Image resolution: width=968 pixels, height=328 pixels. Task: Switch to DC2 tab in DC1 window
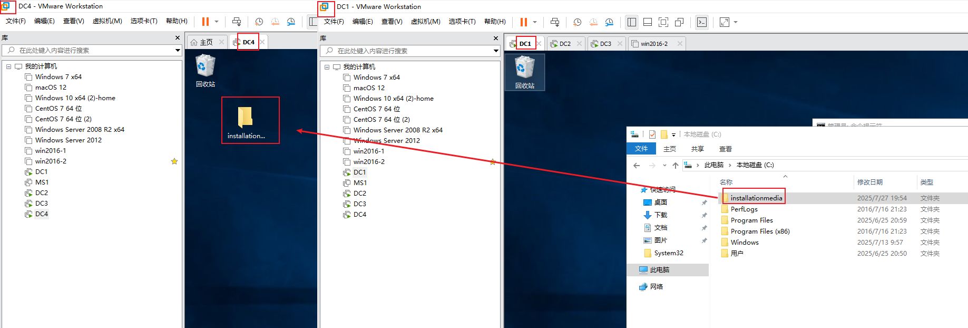565,44
